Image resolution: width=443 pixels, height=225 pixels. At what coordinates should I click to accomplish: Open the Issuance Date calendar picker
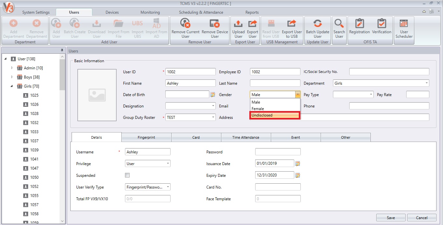298,163
